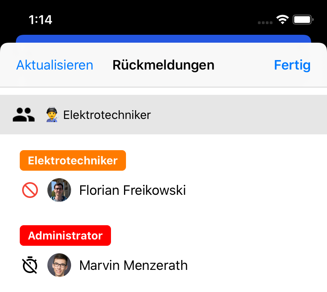Click the cellular signal dots icon
Viewport: 327px width, 292px height.
coord(265,23)
